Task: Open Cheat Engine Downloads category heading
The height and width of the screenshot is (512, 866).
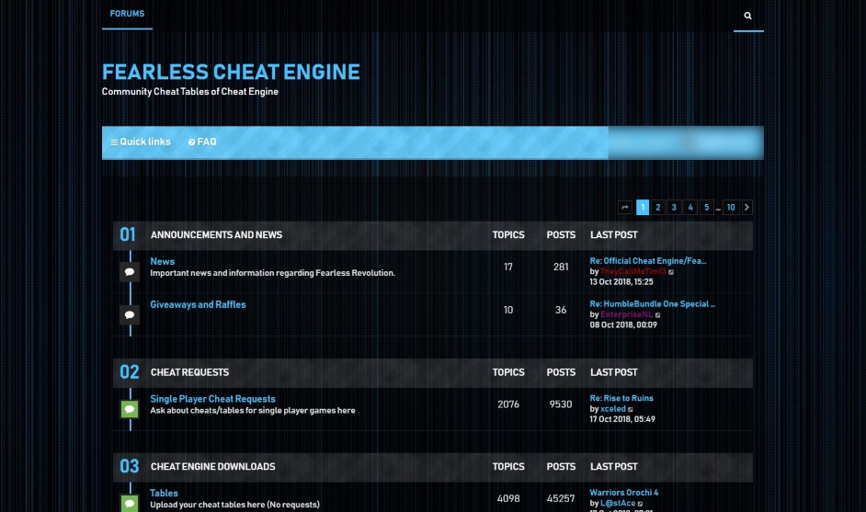Action: [213, 466]
